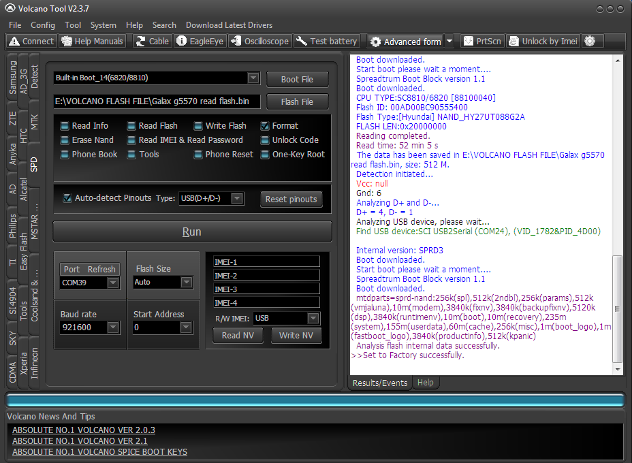The width and height of the screenshot is (632, 463).
Task: Enable Erase Nand checkbox
Action: (x=65, y=140)
